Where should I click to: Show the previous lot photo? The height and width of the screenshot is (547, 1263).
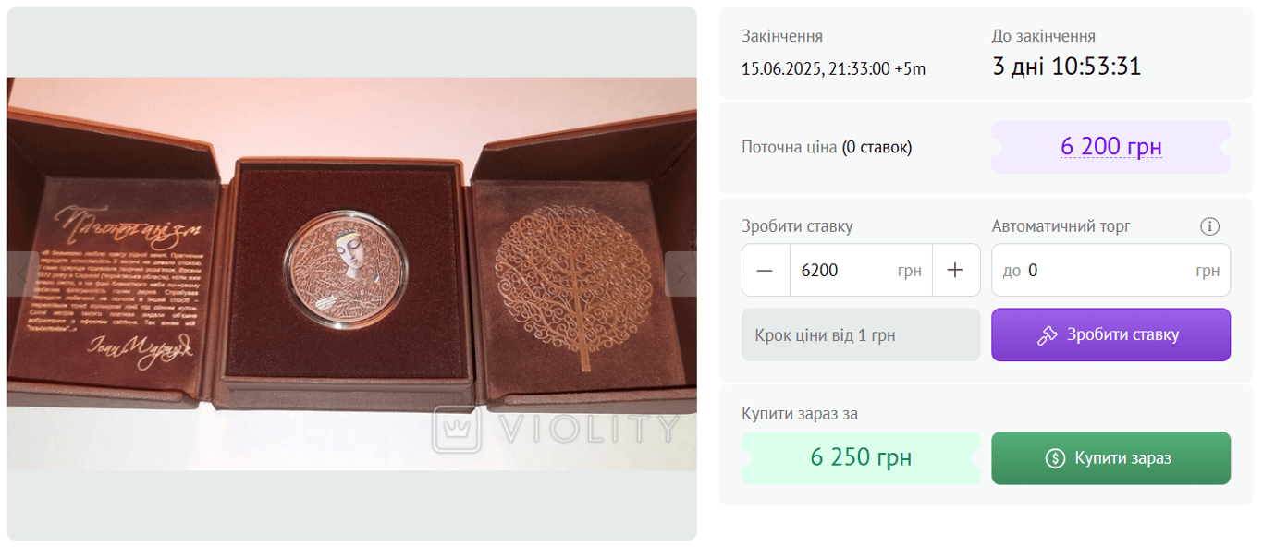pos(22,273)
